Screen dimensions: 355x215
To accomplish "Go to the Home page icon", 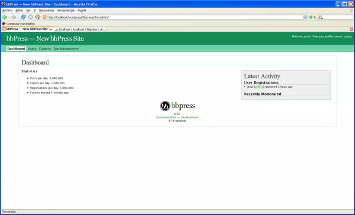I will (x=38, y=17).
